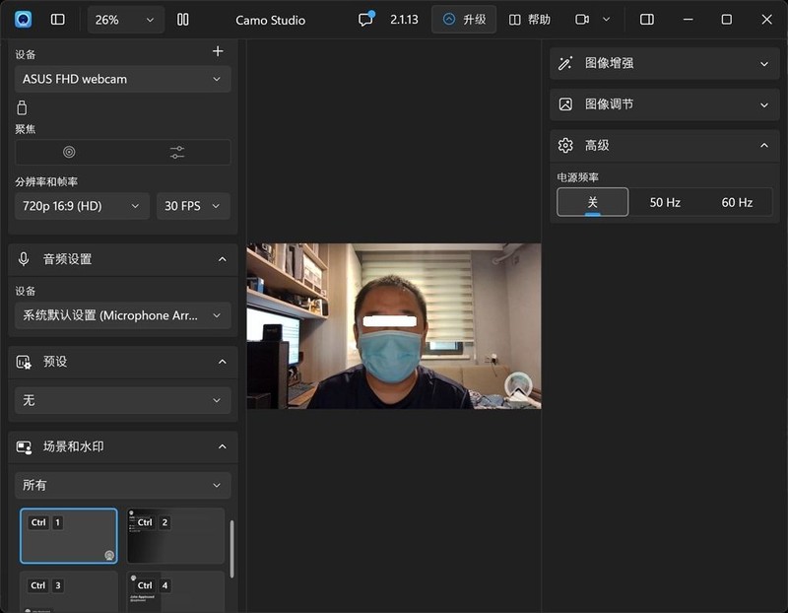Click the Camo logo icon in title bar
This screenshot has width=788, height=613.
(24, 20)
